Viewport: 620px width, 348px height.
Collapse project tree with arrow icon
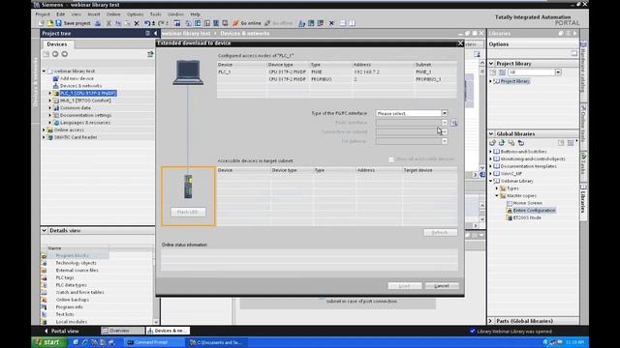coord(155,34)
